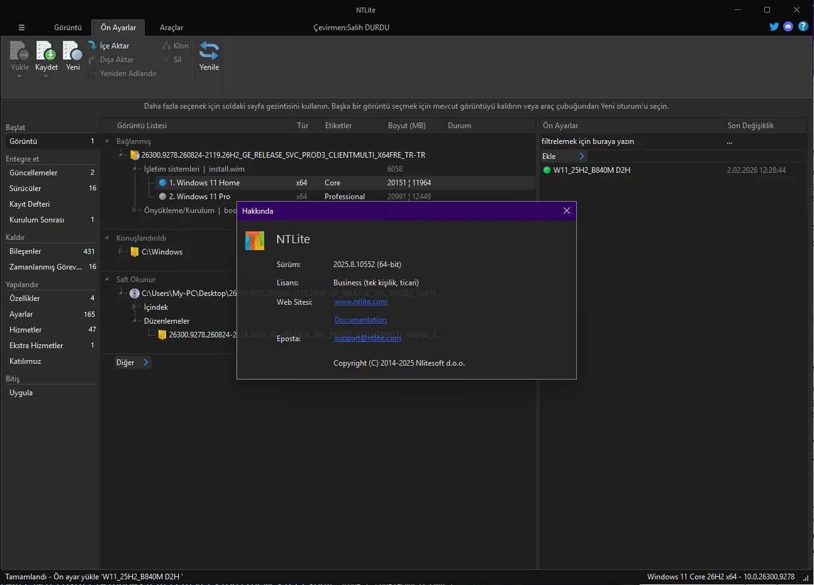Close the Hakkında dialog
814x585 pixels.
click(x=567, y=210)
